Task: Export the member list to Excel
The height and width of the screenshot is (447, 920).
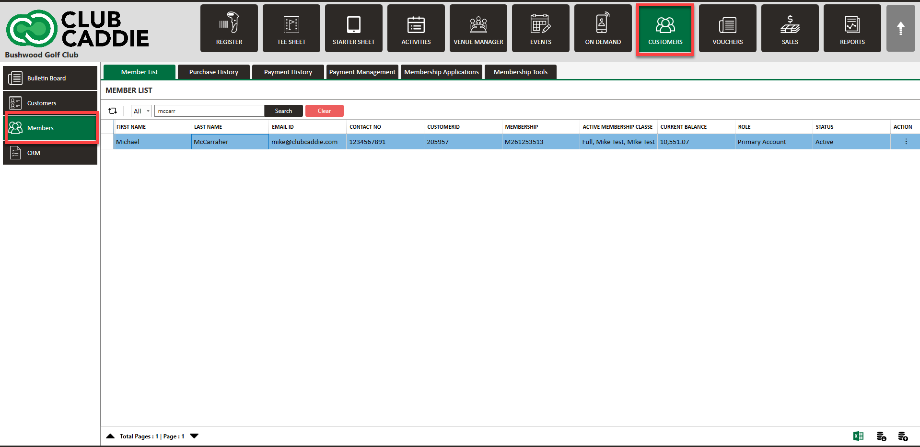Action: (x=858, y=436)
